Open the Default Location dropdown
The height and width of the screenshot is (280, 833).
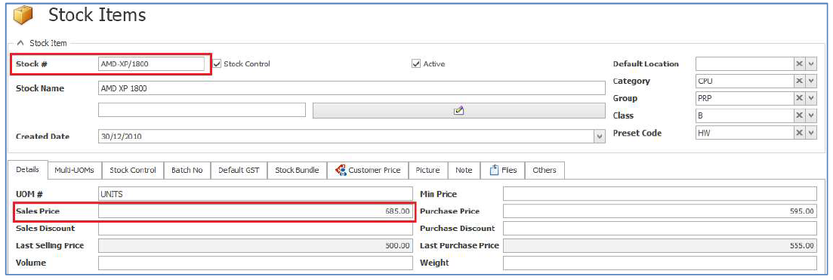[x=811, y=63]
